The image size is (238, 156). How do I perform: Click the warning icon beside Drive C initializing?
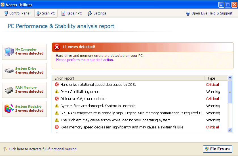57,92
